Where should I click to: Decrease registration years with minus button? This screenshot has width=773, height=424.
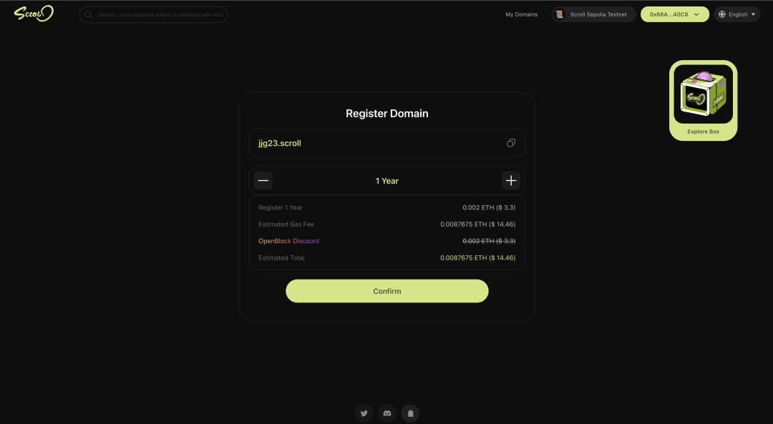click(x=263, y=181)
